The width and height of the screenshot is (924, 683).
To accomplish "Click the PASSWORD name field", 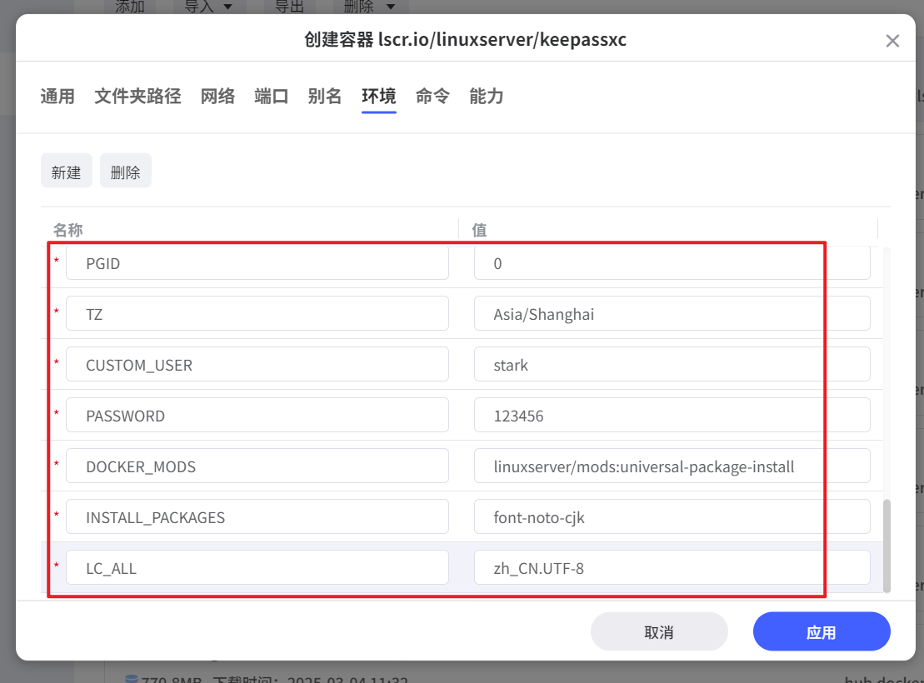I will click(257, 415).
